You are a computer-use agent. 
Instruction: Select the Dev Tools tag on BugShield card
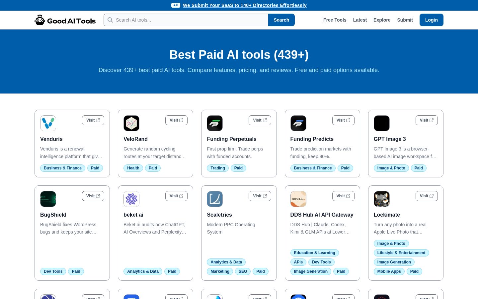(53, 271)
